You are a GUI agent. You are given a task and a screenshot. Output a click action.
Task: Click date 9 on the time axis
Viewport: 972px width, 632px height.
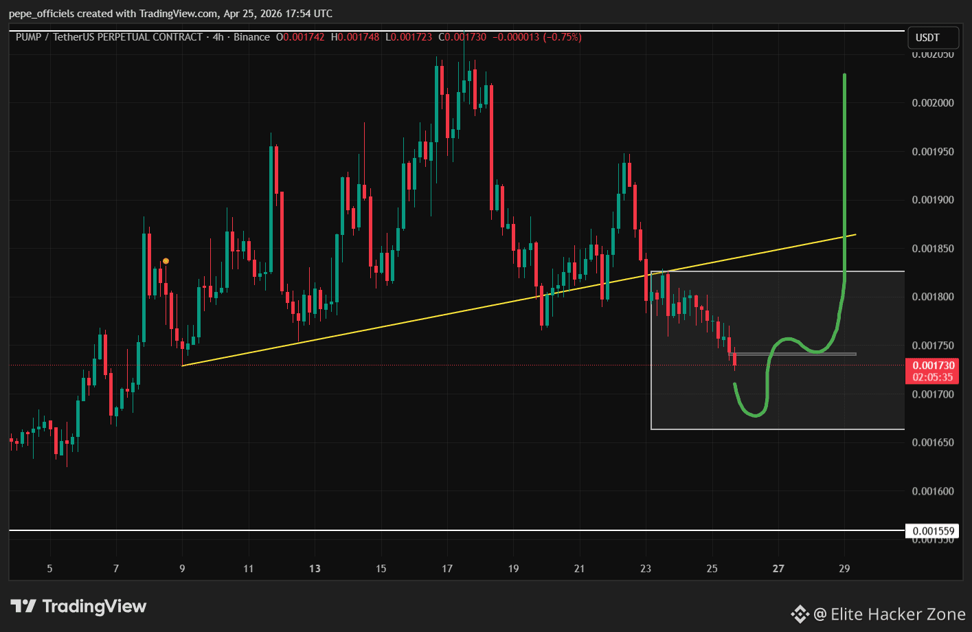pyautogui.click(x=182, y=569)
